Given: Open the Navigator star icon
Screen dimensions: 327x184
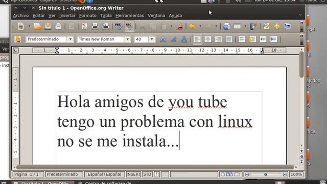Looking at the screenshot, I should coord(277,26).
